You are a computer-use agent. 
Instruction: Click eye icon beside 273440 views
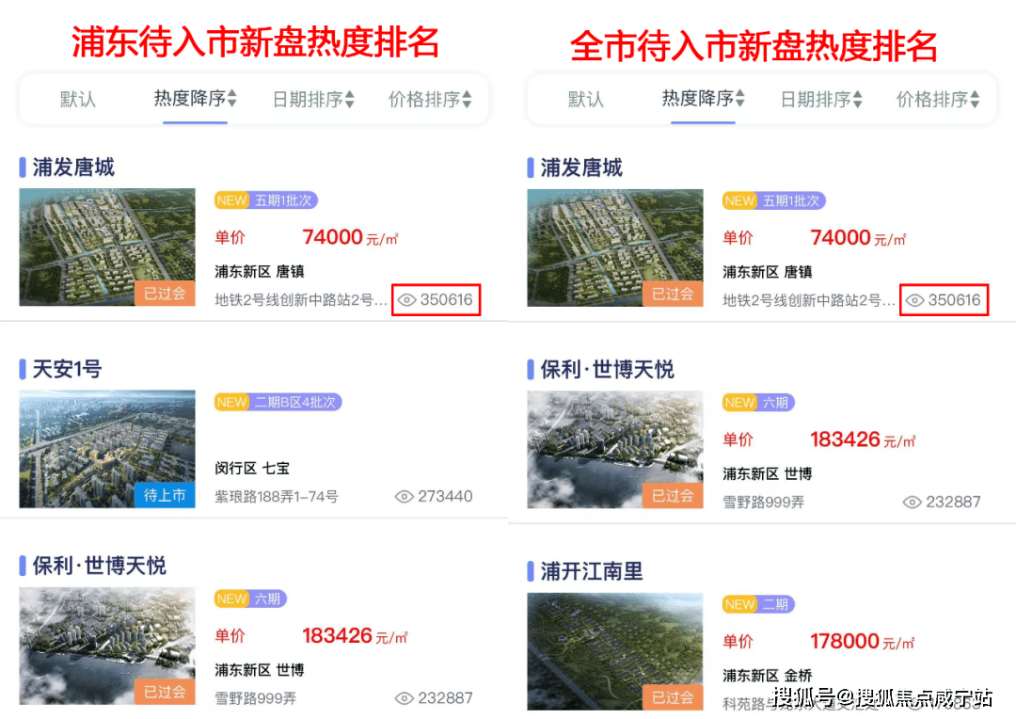[x=404, y=497]
